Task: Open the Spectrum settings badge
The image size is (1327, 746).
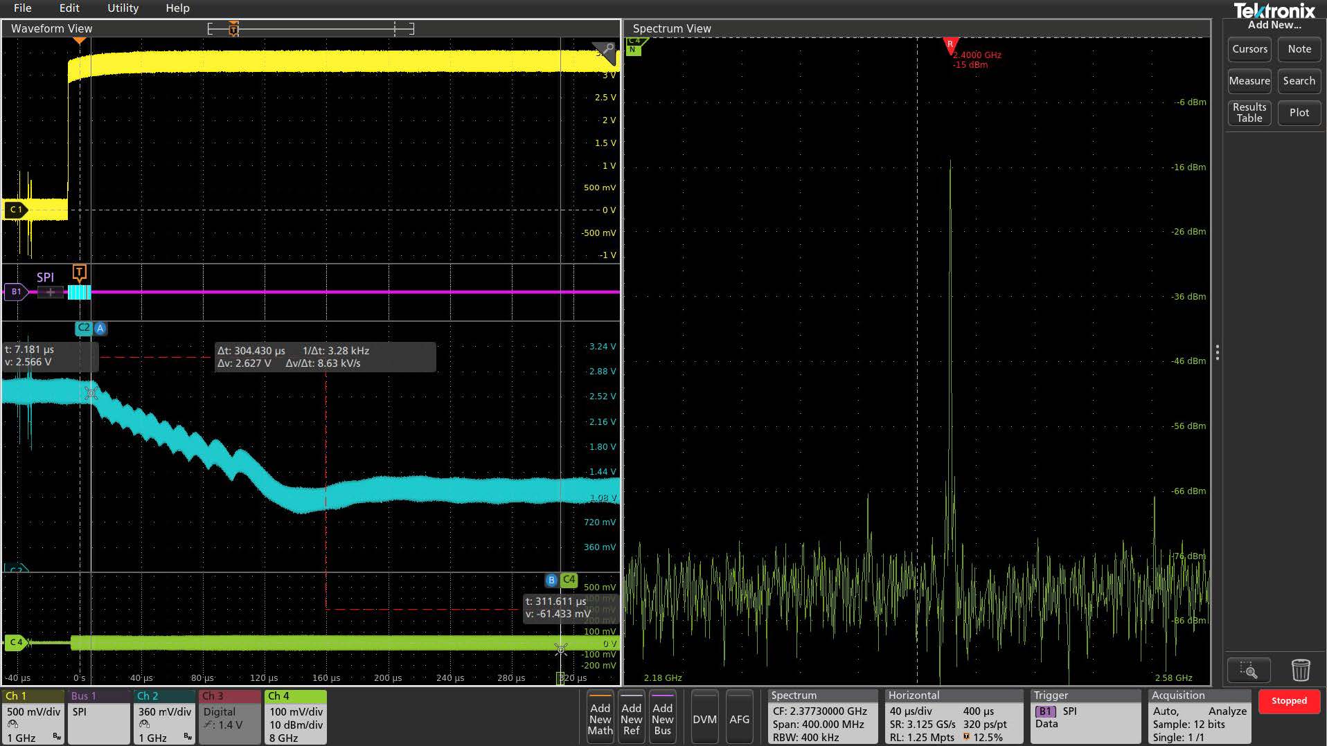Action: [823, 717]
